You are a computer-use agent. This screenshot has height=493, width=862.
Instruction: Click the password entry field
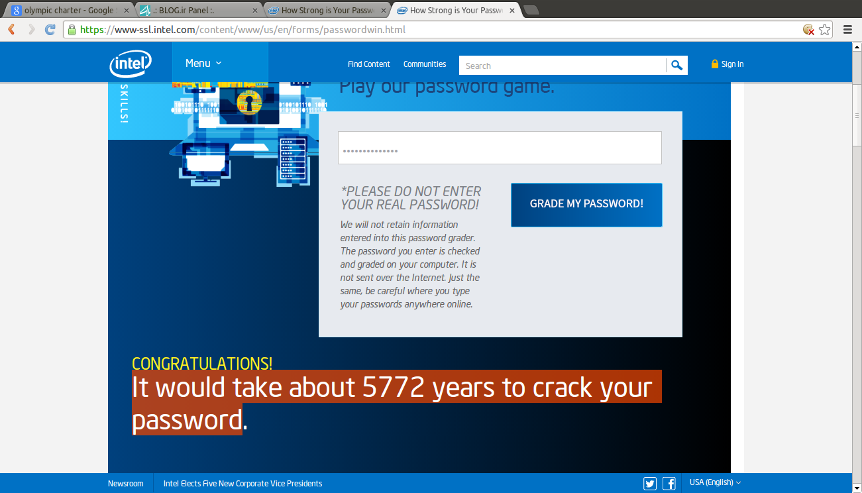pyautogui.click(x=500, y=148)
